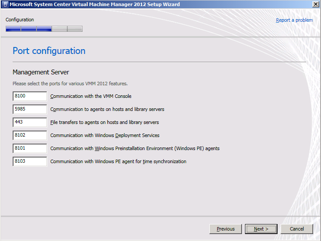Click the 'File transfers to agents' label
Screen dimensions: 321x241
pos(105,122)
